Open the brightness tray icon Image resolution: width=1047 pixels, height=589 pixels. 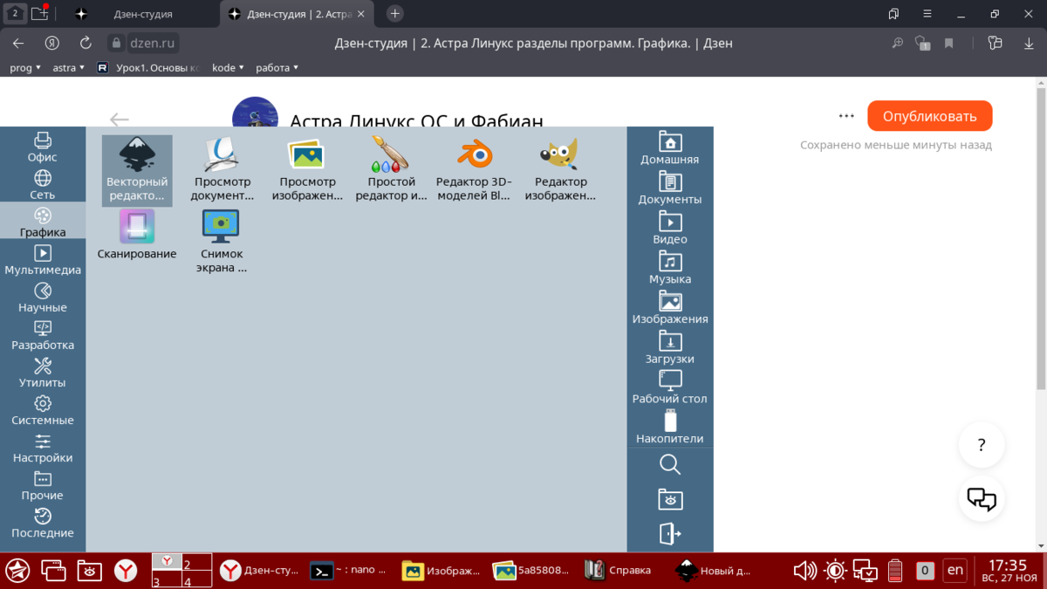pyautogui.click(x=835, y=571)
